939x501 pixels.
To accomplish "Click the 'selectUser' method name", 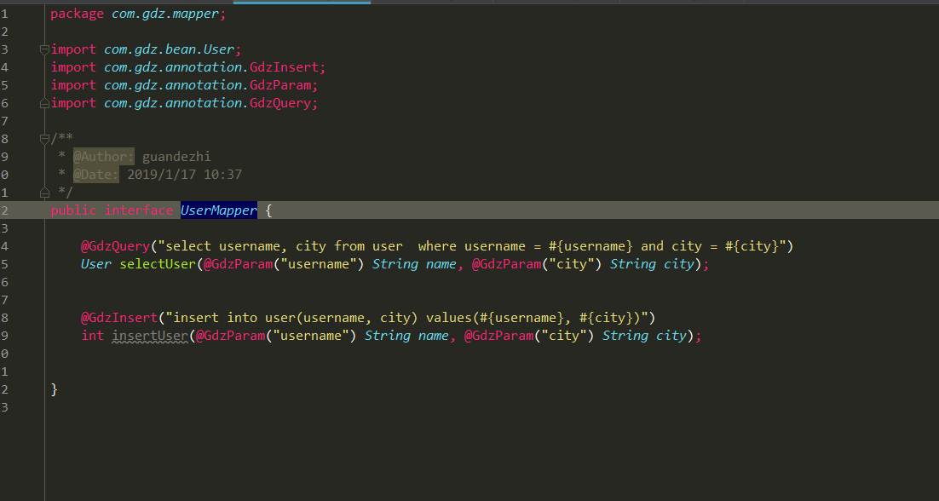I will pos(158,264).
